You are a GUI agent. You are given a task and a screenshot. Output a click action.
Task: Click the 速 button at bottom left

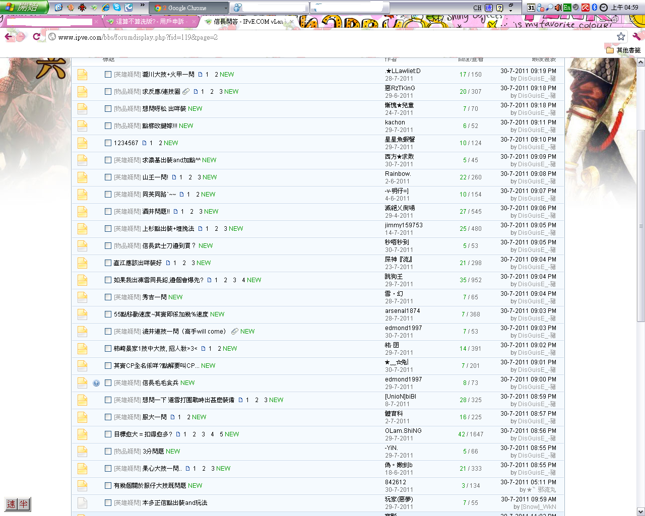coord(11,504)
